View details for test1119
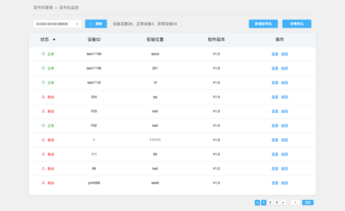 click(275, 83)
